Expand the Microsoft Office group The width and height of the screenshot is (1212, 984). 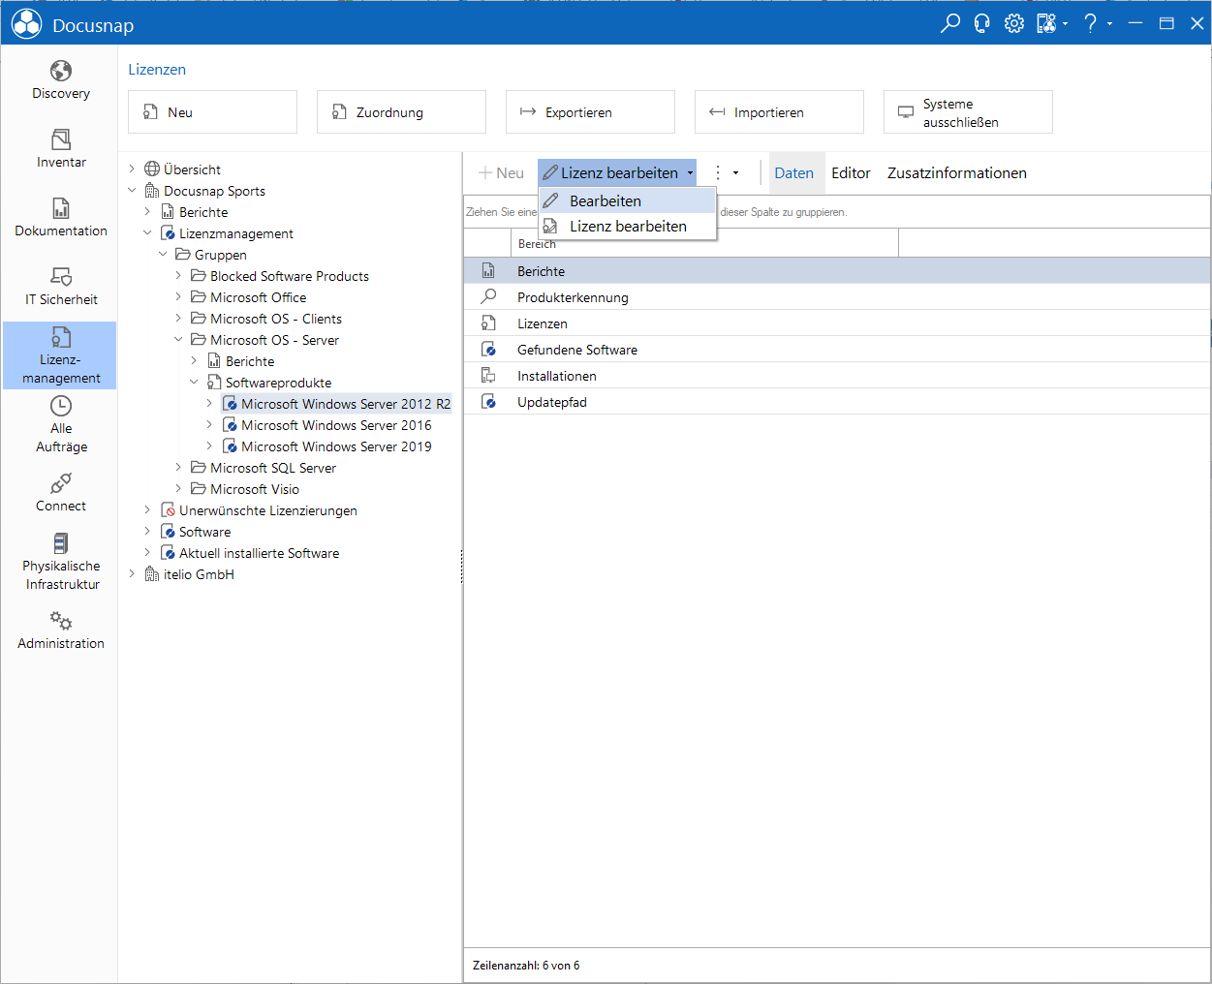[x=179, y=297]
